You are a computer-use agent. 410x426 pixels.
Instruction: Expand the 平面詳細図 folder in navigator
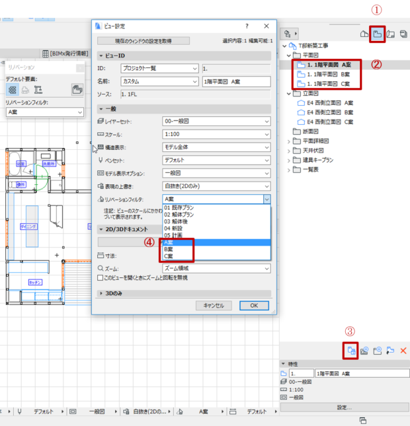click(289, 141)
